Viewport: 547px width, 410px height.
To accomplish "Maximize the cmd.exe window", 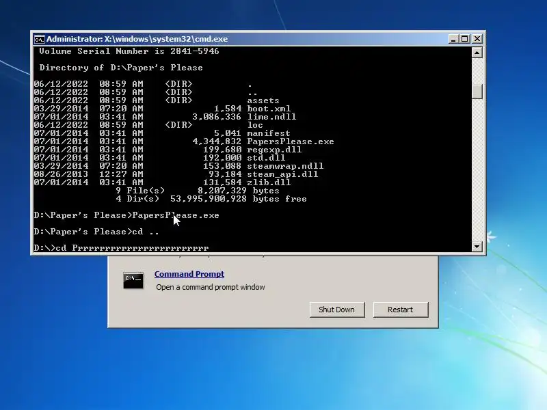I will pos(465,39).
